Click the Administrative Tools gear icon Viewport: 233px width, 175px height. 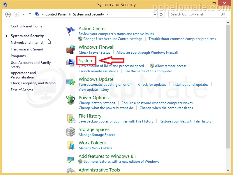(x=70, y=170)
